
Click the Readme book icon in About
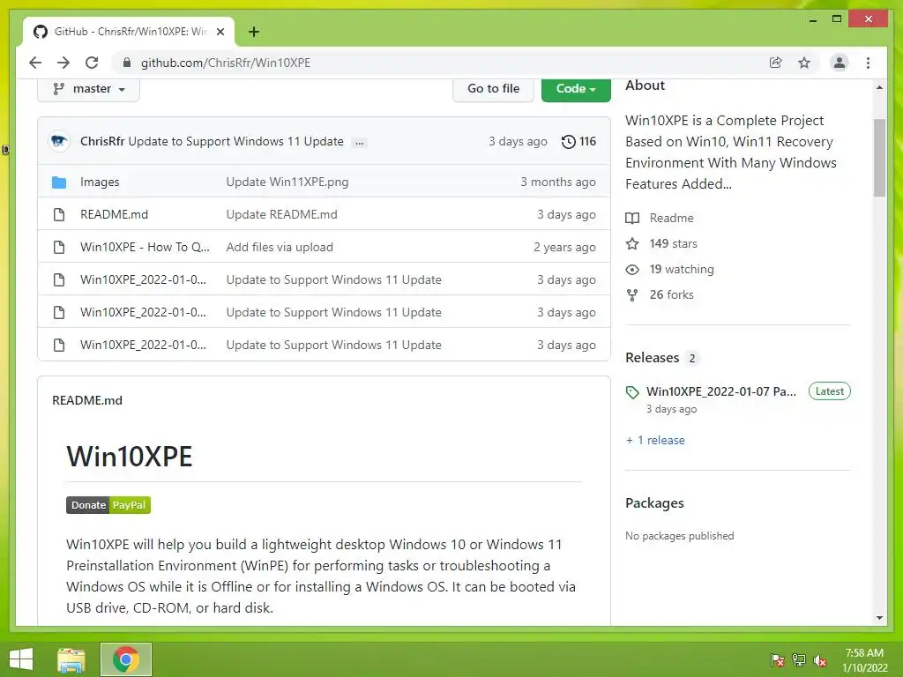[x=632, y=219]
